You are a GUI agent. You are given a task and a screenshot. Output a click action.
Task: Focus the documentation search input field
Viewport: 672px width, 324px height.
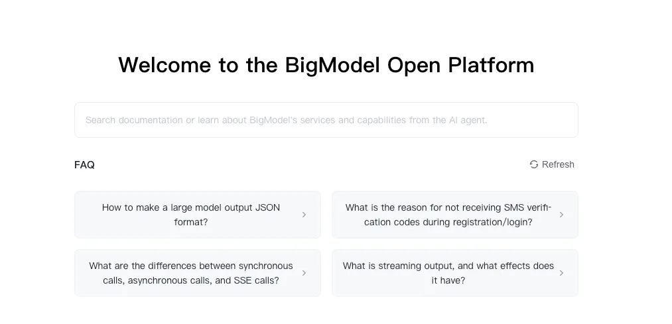click(x=326, y=120)
